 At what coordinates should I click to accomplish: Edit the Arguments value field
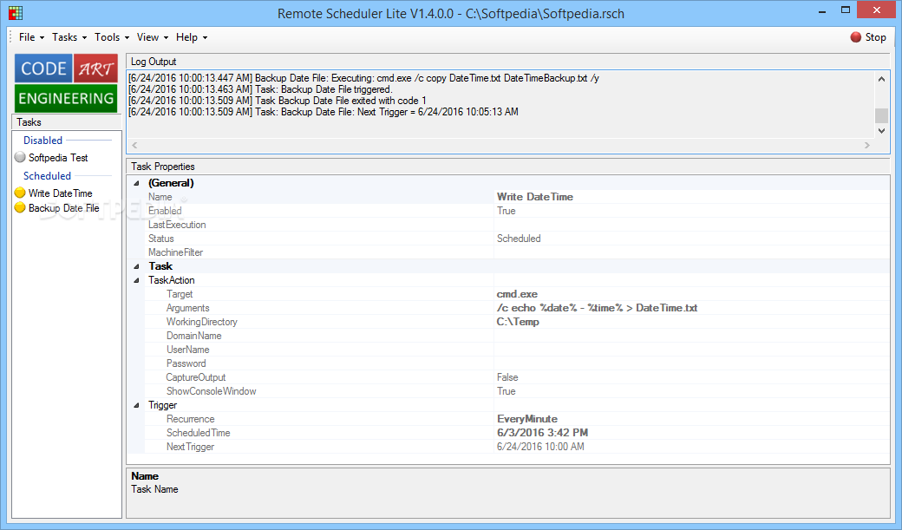(x=691, y=308)
